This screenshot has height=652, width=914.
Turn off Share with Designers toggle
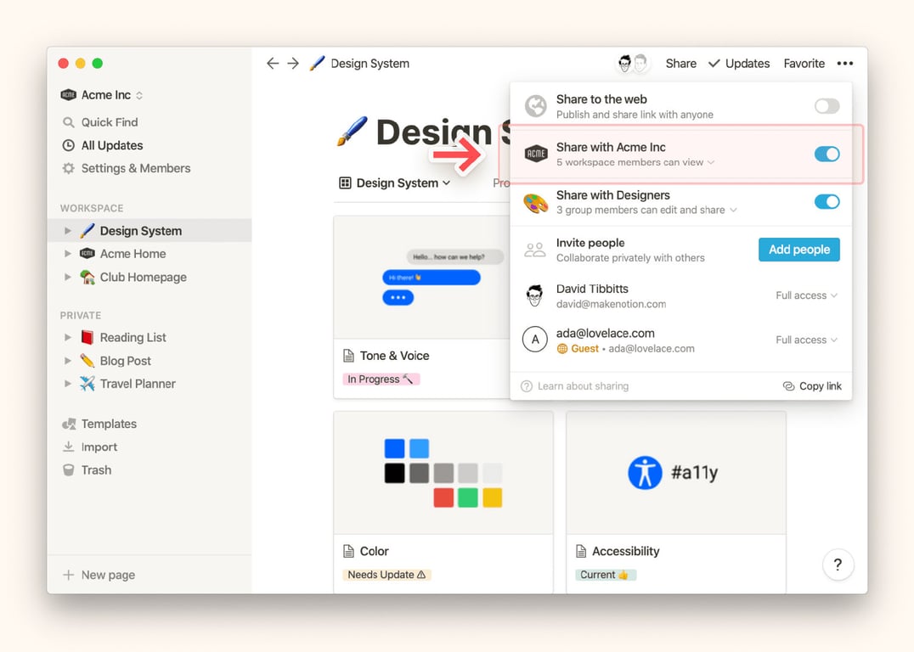tap(827, 201)
